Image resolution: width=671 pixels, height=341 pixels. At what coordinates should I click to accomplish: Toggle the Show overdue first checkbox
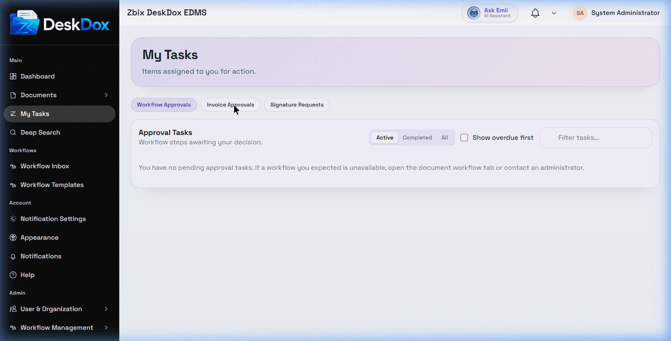tap(464, 138)
